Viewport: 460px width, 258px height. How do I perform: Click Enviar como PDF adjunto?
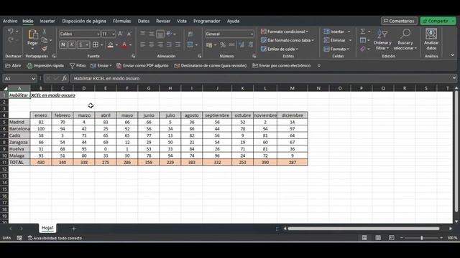142,66
